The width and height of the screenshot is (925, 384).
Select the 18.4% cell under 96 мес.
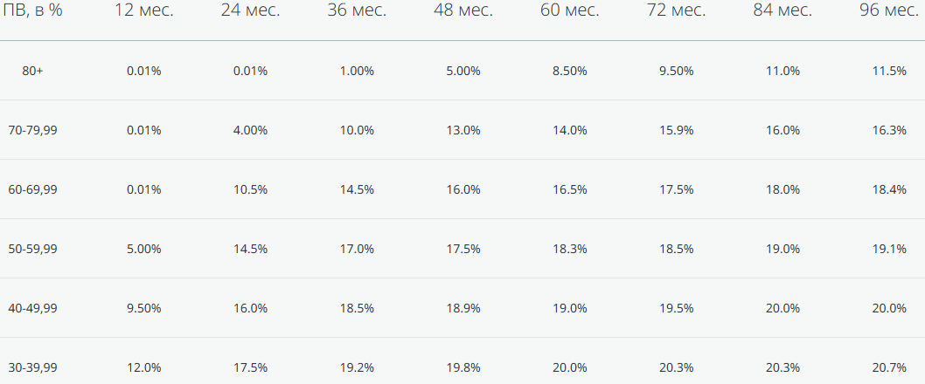pos(888,189)
